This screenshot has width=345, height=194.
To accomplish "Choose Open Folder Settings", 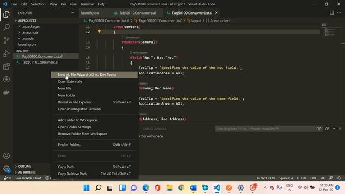I will (x=94, y=127).
